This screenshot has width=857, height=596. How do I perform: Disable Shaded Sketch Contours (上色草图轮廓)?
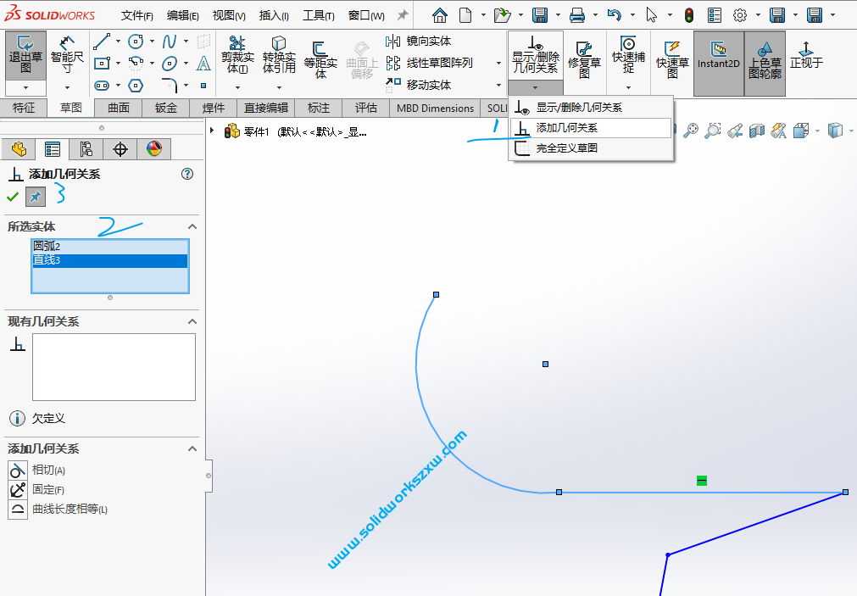[x=766, y=55]
